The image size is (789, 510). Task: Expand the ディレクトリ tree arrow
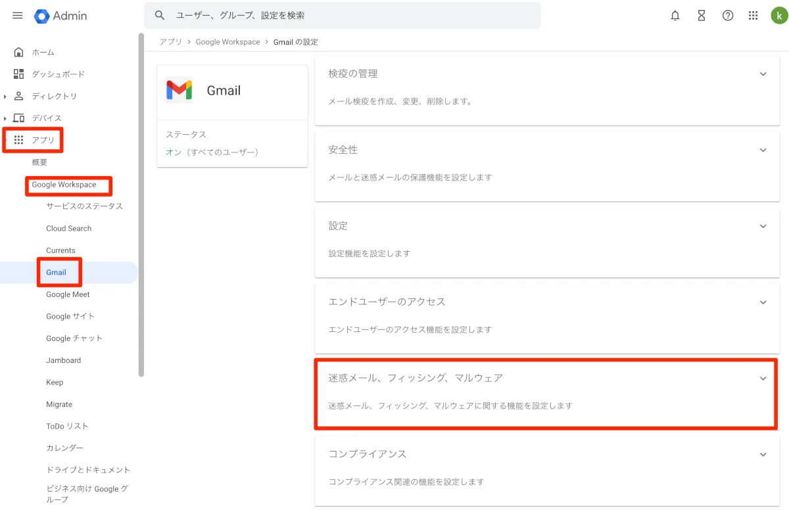pyautogui.click(x=5, y=97)
